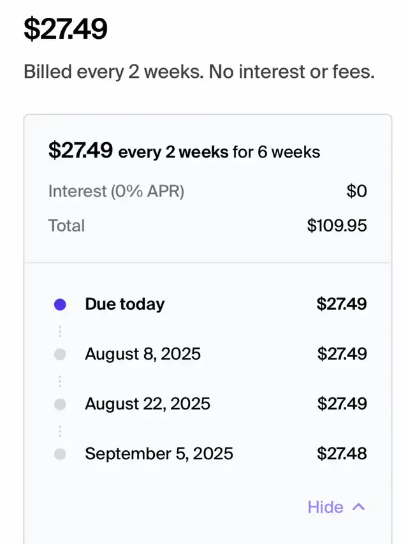The height and width of the screenshot is (544, 408).
Task: Click the gray dot beside September 5, 2025
Action: tap(60, 454)
